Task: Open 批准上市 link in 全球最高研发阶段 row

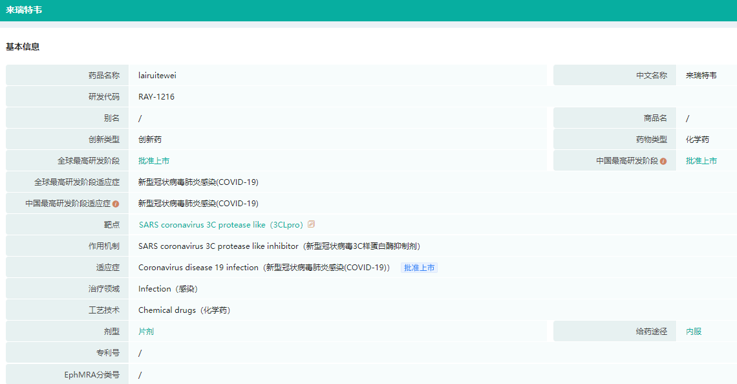Action: click(x=154, y=161)
